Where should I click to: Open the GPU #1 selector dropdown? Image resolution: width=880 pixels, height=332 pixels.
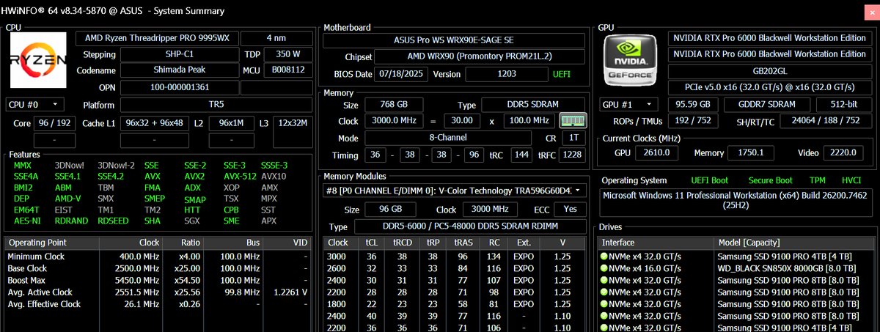pos(628,105)
